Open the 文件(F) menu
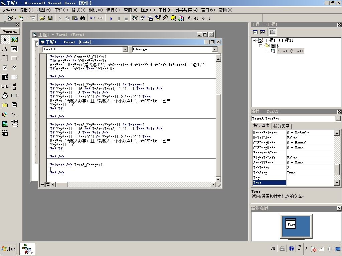 coord(9,10)
